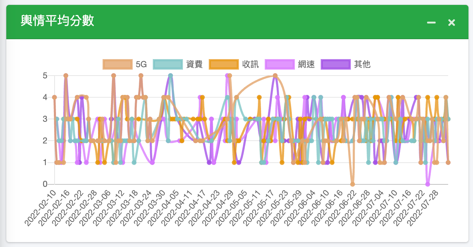Click the purple 其他 legend color box
This screenshot has width=473, height=247.
click(x=336, y=64)
